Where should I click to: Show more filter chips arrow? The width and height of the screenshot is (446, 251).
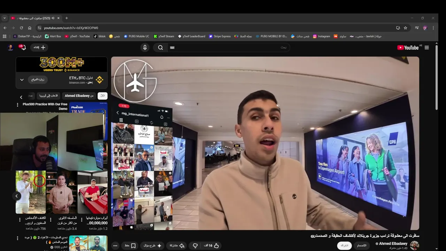point(21,97)
